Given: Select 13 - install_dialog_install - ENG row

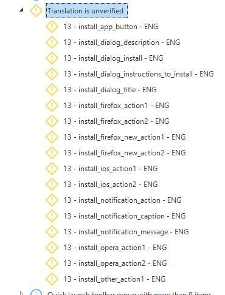Looking at the screenshot, I should (x=113, y=58).
